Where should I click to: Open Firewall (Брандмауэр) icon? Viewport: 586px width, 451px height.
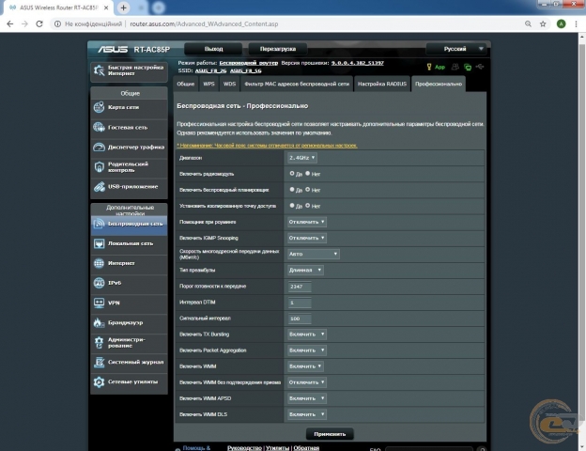click(99, 322)
